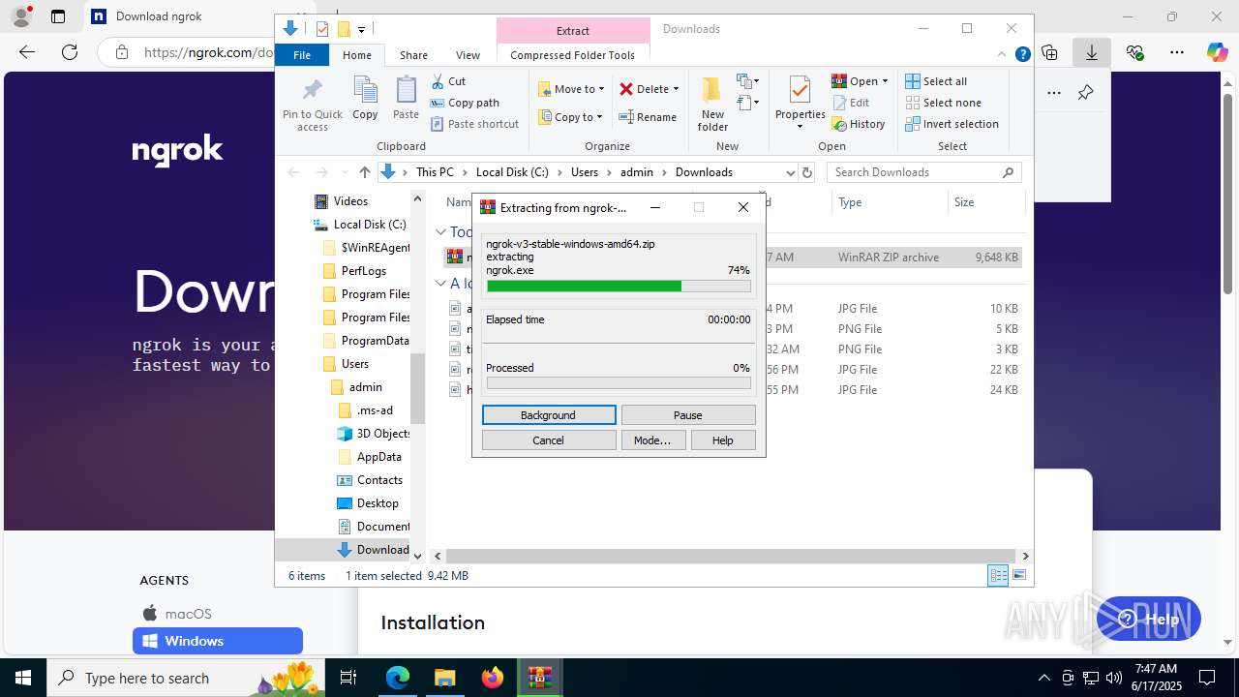
Task: Expand the Copy to dropdown
Action: 599,117
